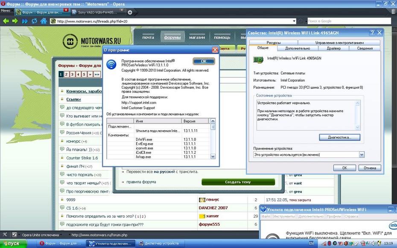Switch to the Управление электропитанием tab

pyautogui.click(x=339, y=43)
